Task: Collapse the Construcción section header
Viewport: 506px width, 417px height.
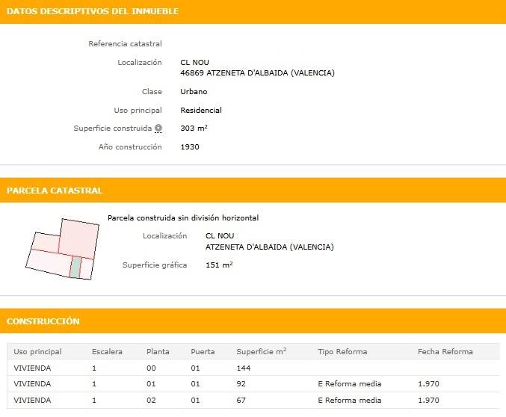Action: click(253, 321)
